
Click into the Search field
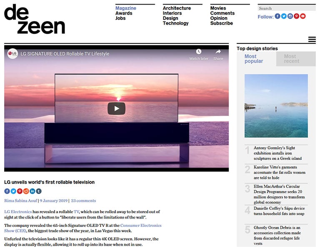pos(287,8)
